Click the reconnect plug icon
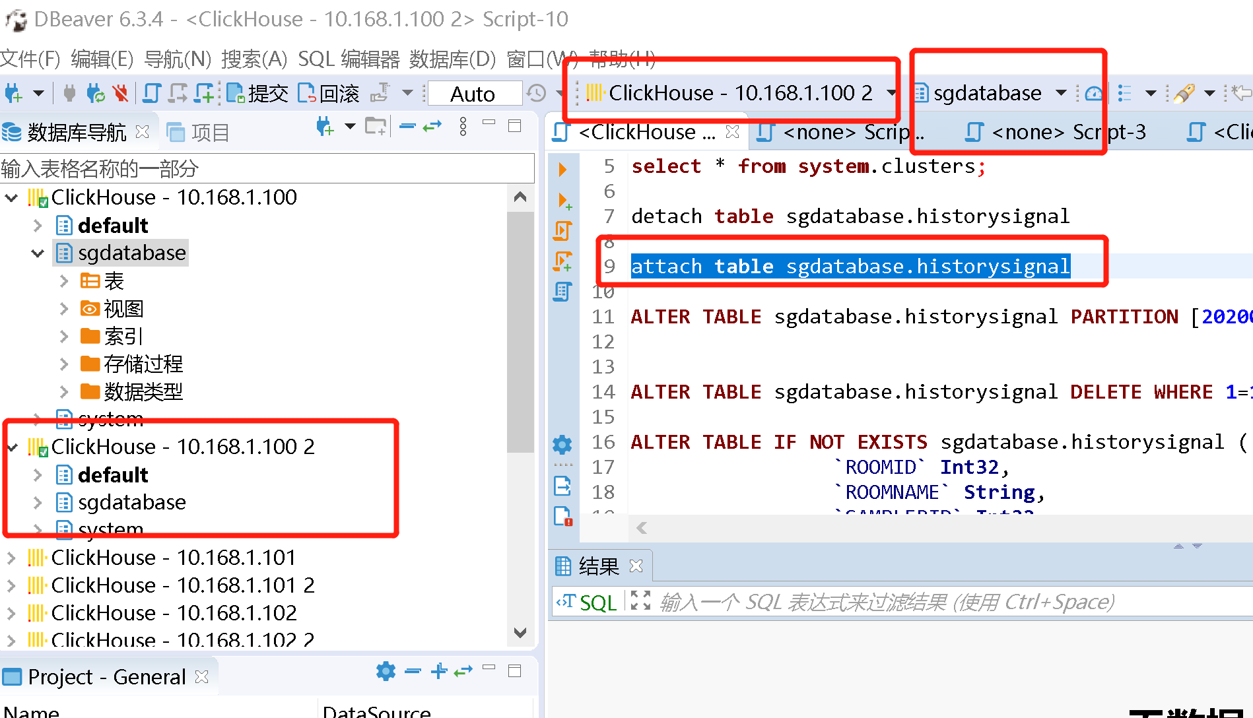This screenshot has height=718, width=1253. coord(95,93)
